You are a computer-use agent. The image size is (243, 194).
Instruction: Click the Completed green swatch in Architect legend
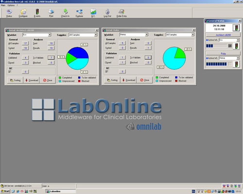pyautogui.click(x=60, y=78)
